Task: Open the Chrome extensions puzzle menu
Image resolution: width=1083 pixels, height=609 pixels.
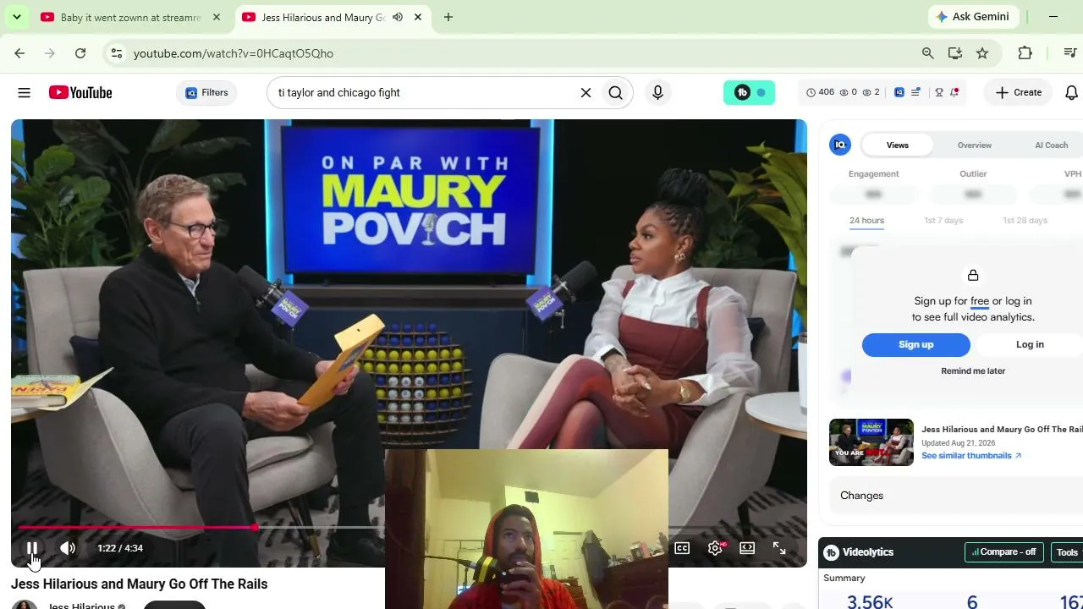Action: [1025, 53]
